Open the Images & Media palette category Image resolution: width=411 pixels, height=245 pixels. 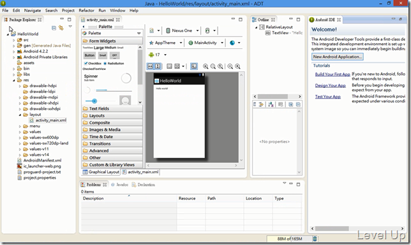[x=112, y=130]
